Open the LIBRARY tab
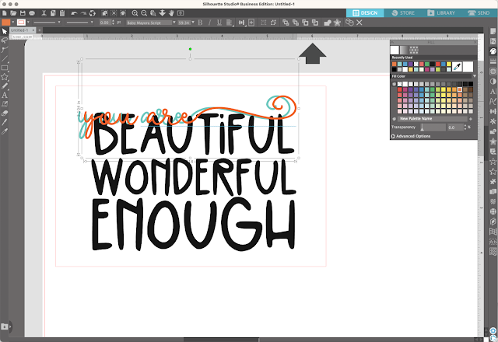This screenshot has height=342, width=498. click(x=440, y=13)
